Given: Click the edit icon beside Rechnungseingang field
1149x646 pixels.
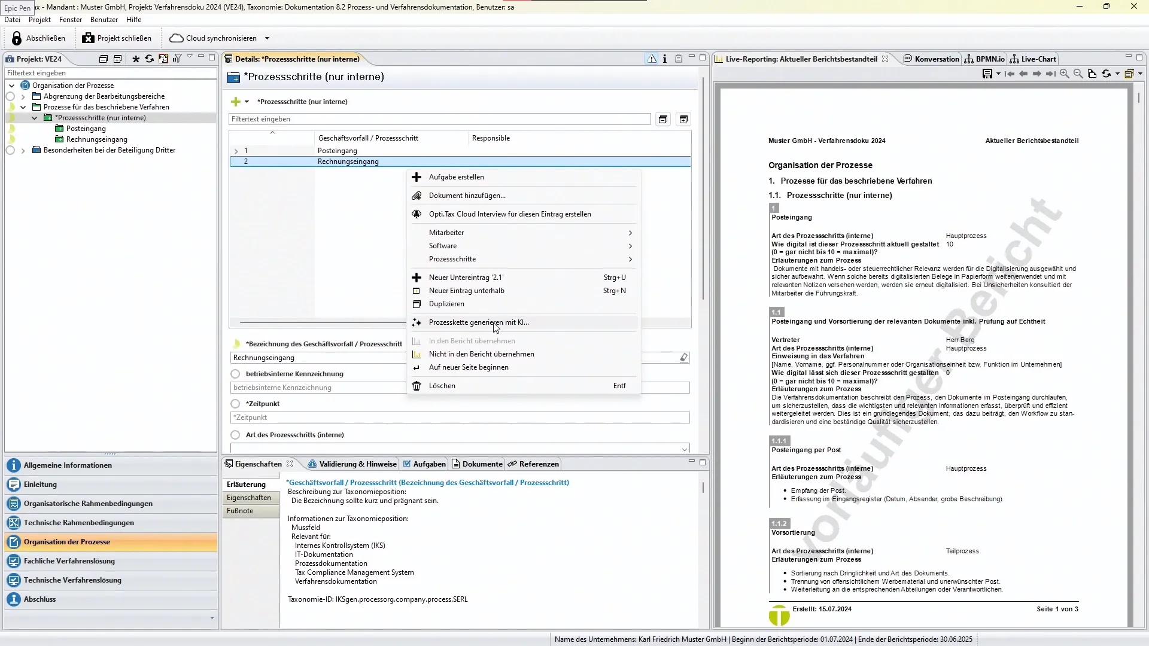Looking at the screenshot, I should coord(684,358).
